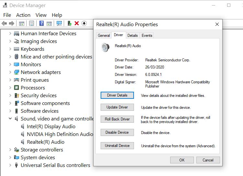Select the Driver tab
The height and width of the screenshot is (176, 243).
118,35
